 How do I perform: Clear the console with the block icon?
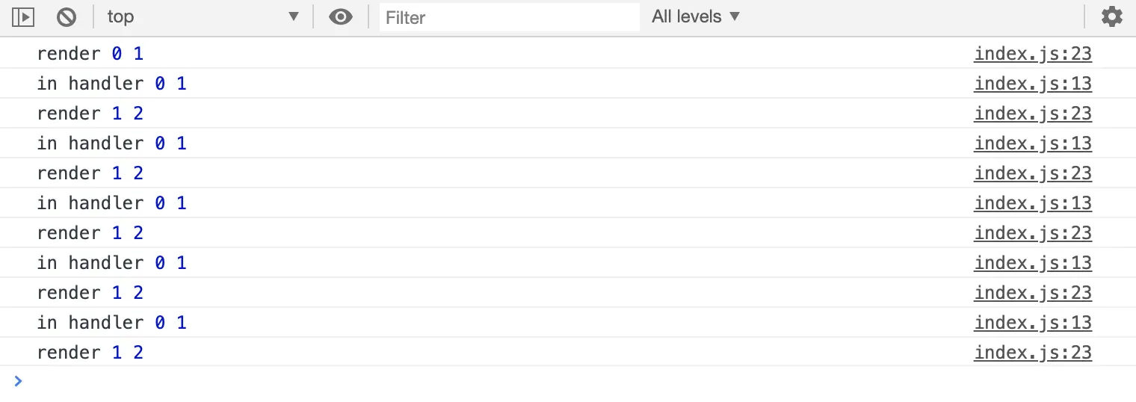pos(67,16)
